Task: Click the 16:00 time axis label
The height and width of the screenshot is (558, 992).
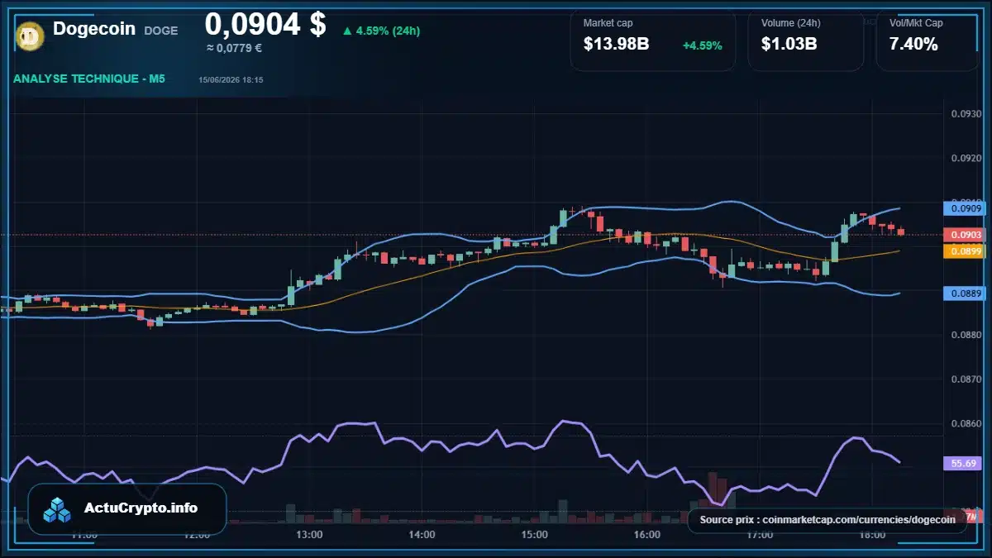Action: [647, 535]
